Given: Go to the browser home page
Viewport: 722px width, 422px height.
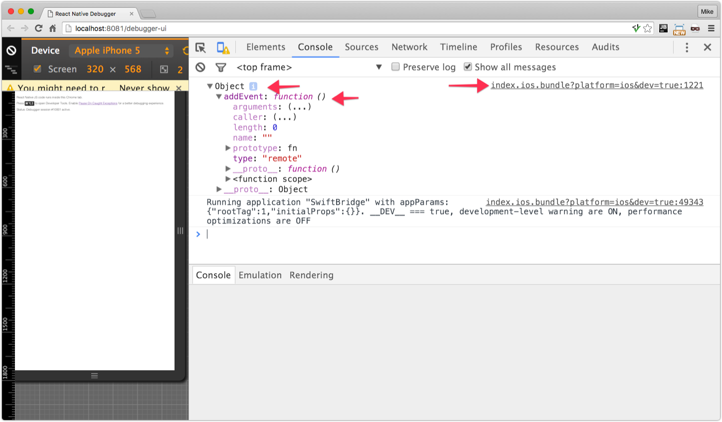Looking at the screenshot, I should 52,28.
